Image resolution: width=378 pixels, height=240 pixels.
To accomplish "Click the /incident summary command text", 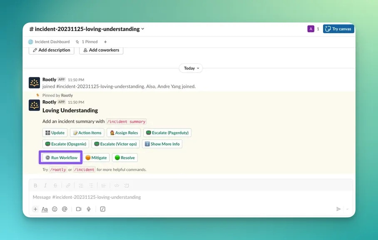I will (126, 121).
